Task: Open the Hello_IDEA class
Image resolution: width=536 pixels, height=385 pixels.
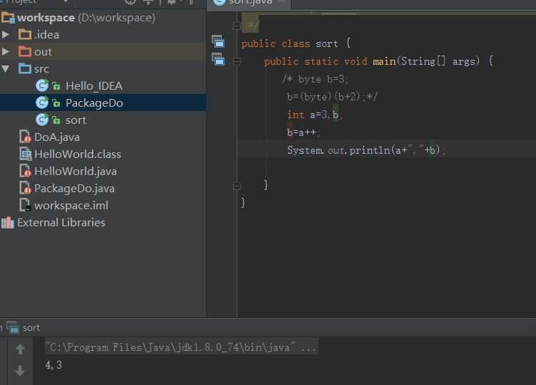Action: coord(94,86)
